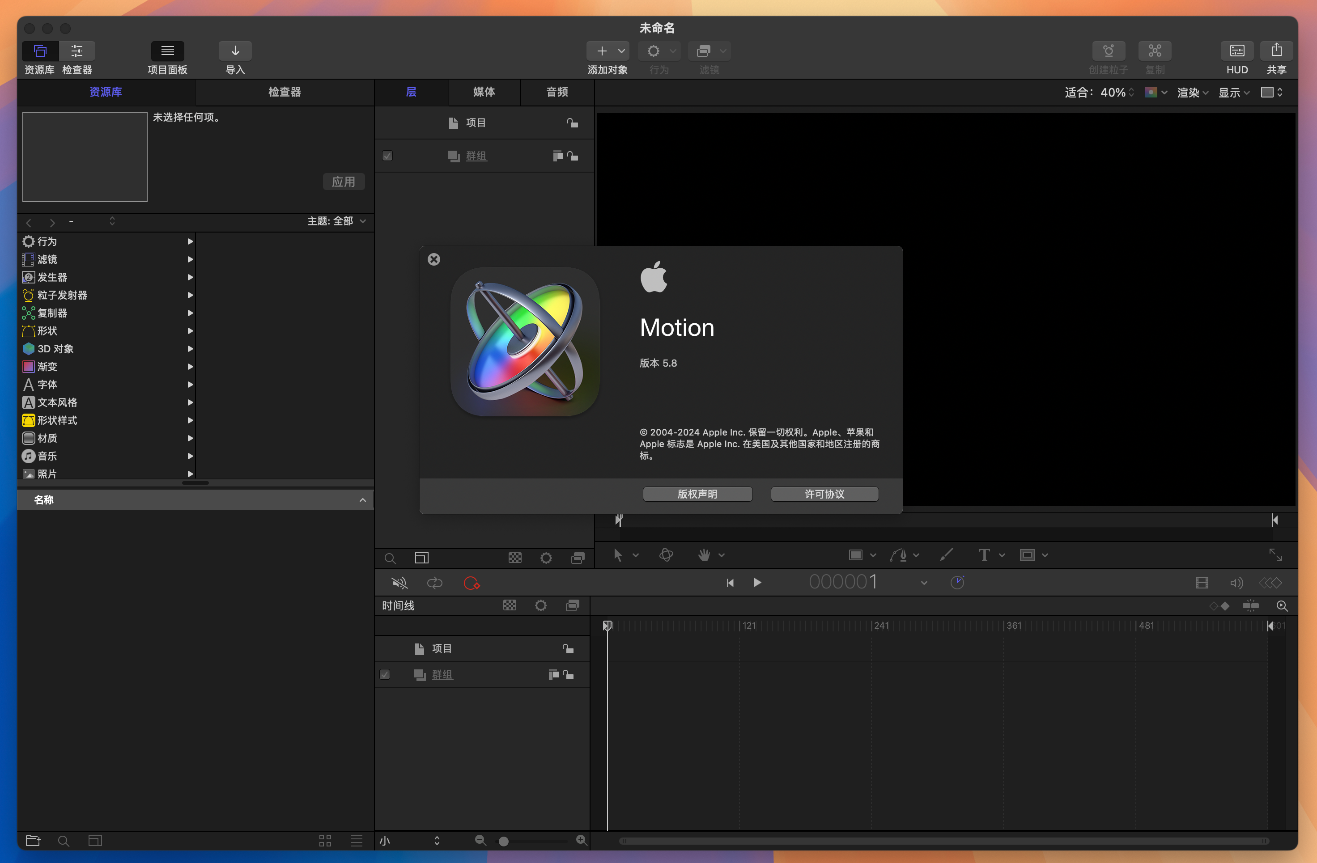
Task: Switch to the 音频 tab
Action: point(557,92)
